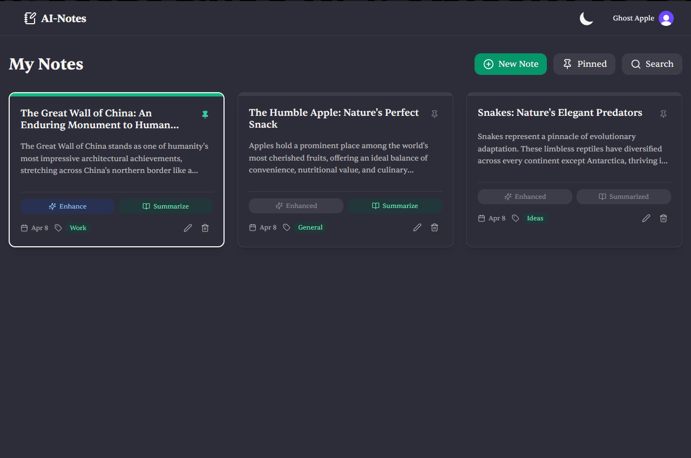691x458 pixels.
Task: Enhance the Great Wall of China note
Action: point(67,206)
